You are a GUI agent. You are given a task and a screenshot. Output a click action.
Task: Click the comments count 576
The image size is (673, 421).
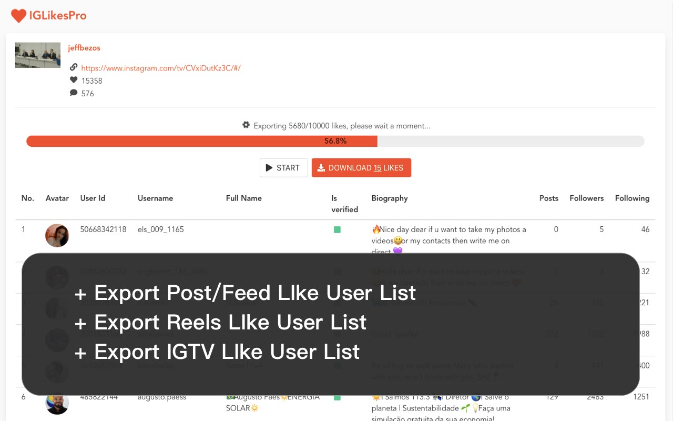[x=88, y=93]
